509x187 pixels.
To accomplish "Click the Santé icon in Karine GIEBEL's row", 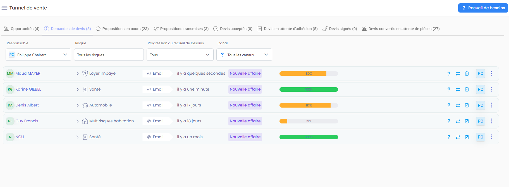I will [85, 89].
